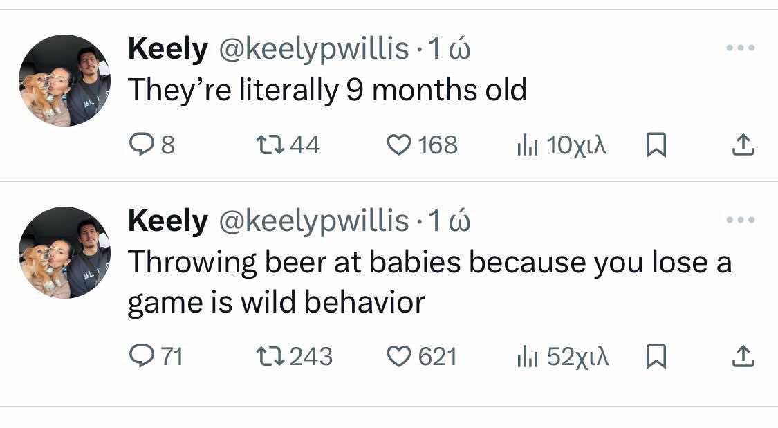View analytics of the "Throwing beer" tweet
Screen dimensions: 778x428
tap(527, 357)
